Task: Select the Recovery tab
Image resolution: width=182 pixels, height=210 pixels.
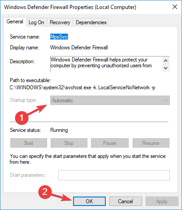Action: pos(60,22)
